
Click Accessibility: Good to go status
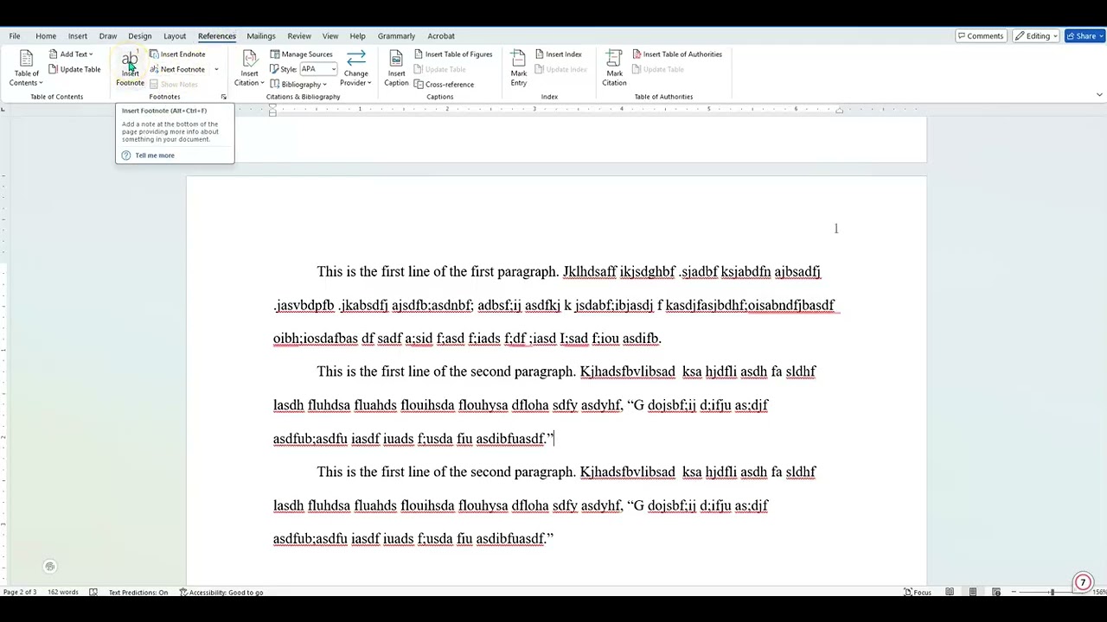pyautogui.click(x=221, y=593)
